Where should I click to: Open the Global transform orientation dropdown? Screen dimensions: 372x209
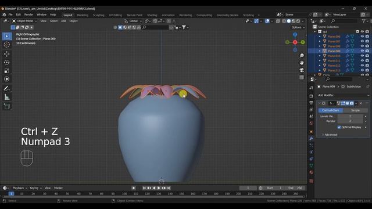(x=133, y=21)
